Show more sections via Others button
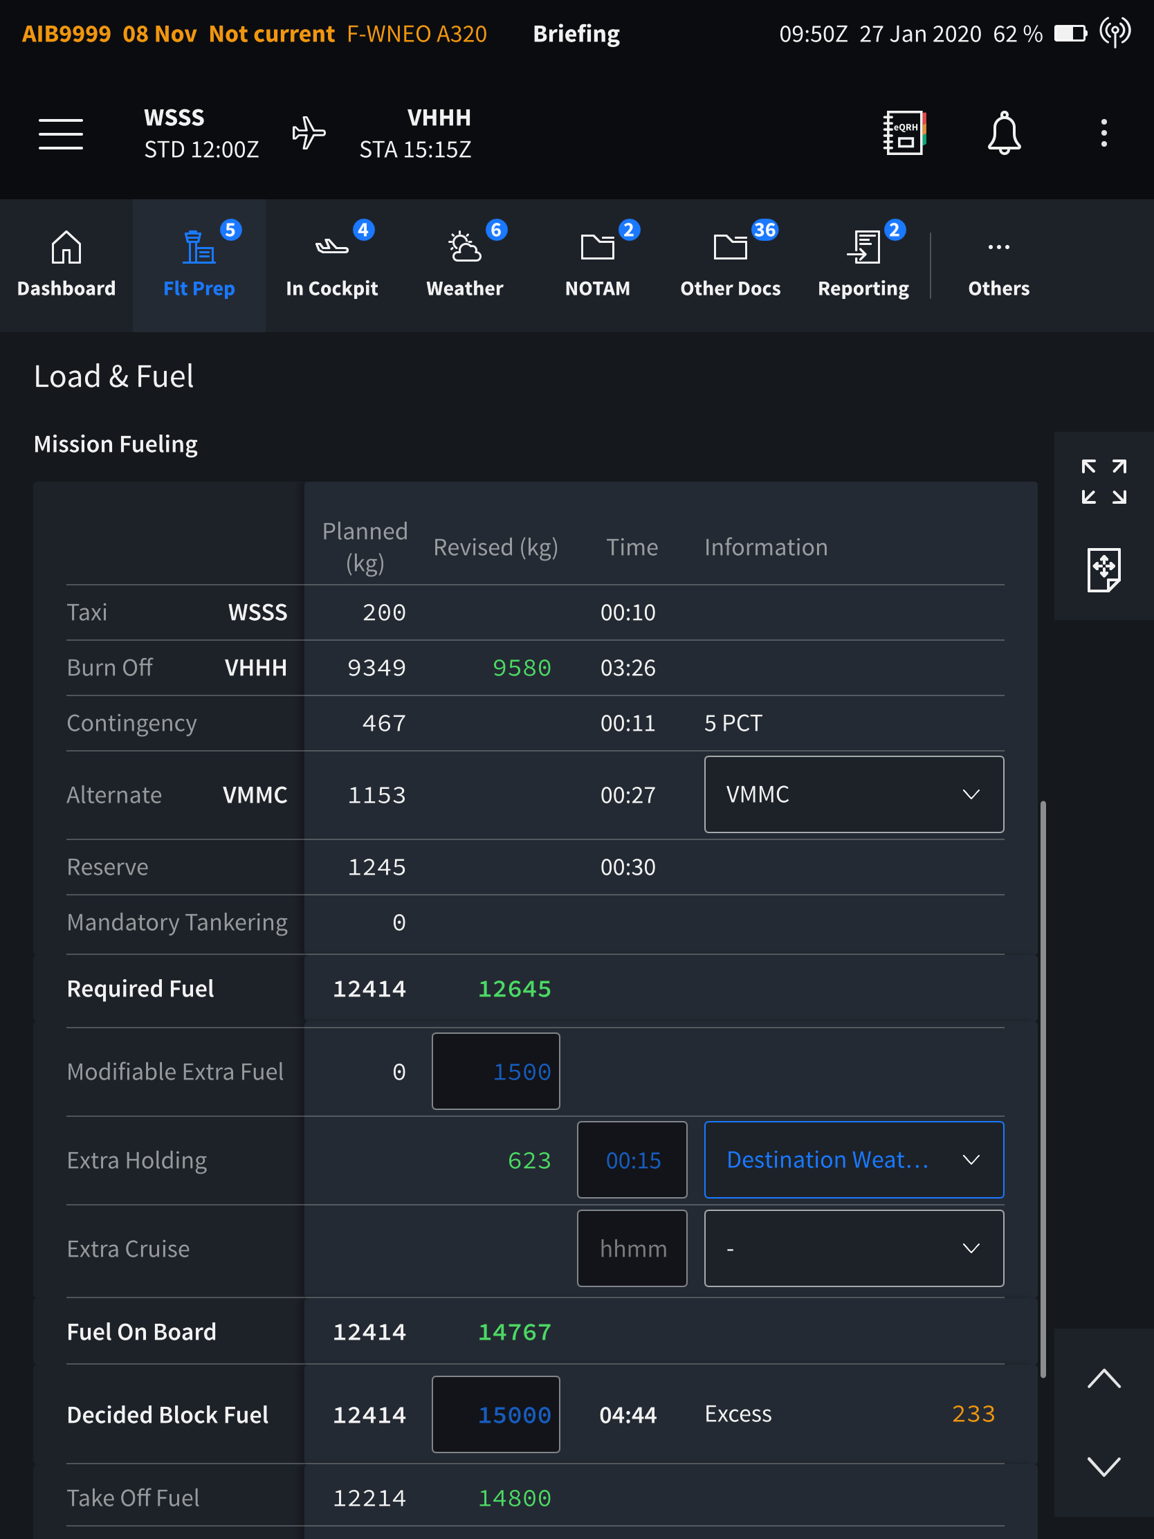 coord(998,265)
